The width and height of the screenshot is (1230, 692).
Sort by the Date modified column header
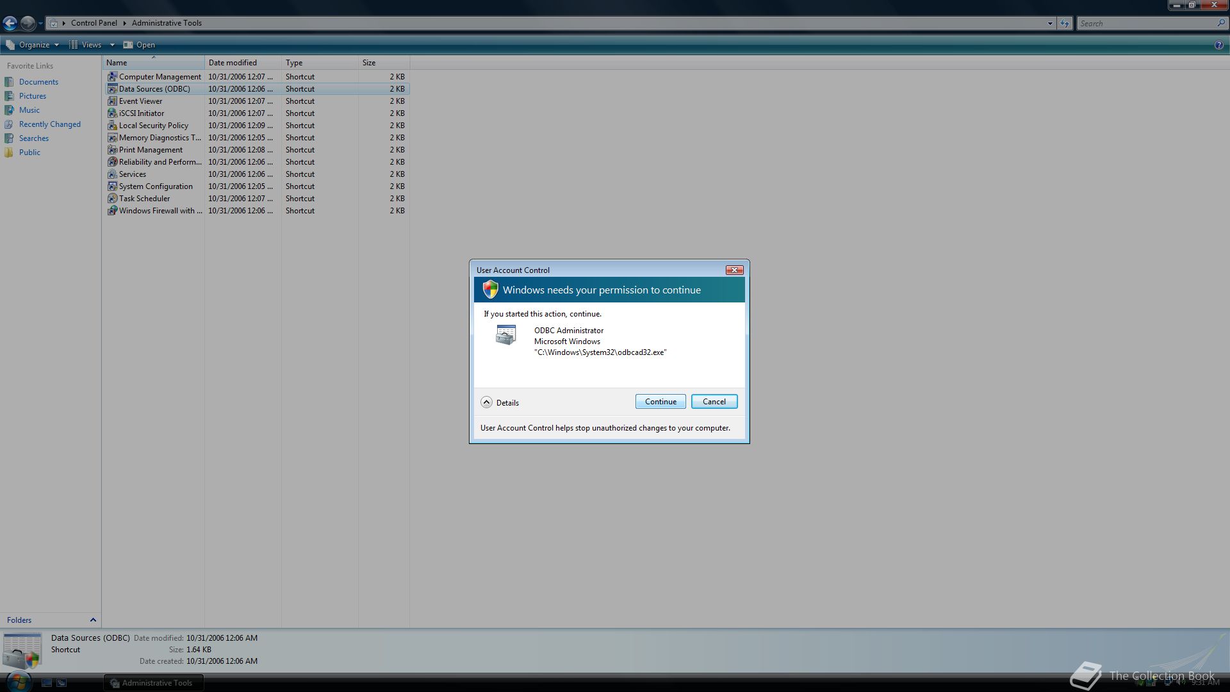[233, 63]
